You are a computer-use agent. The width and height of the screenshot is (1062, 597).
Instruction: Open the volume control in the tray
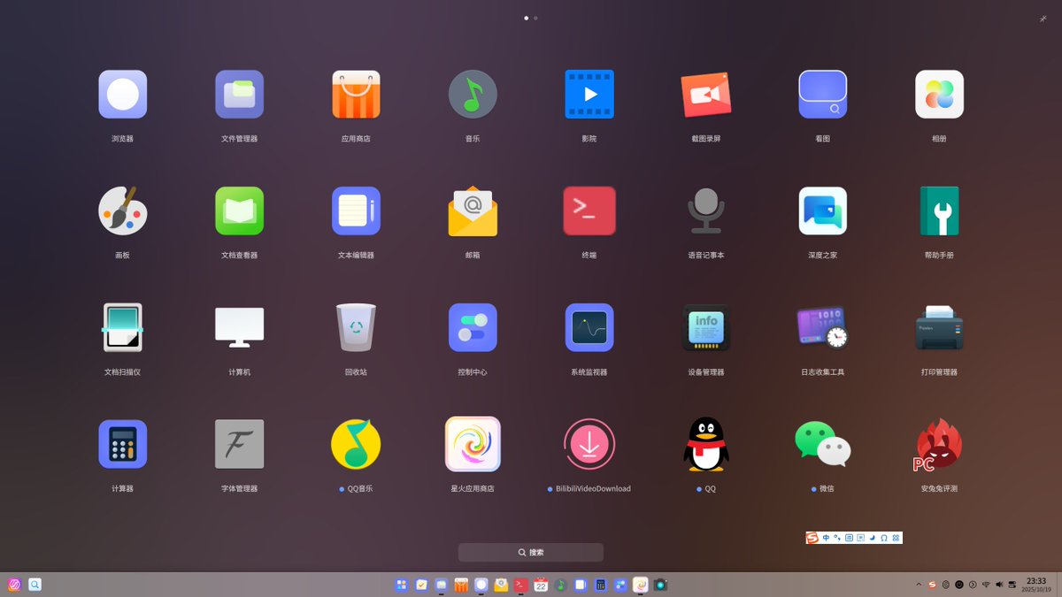[999, 585]
